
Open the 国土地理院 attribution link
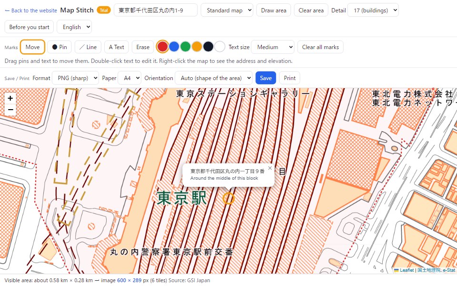[x=428, y=270]
